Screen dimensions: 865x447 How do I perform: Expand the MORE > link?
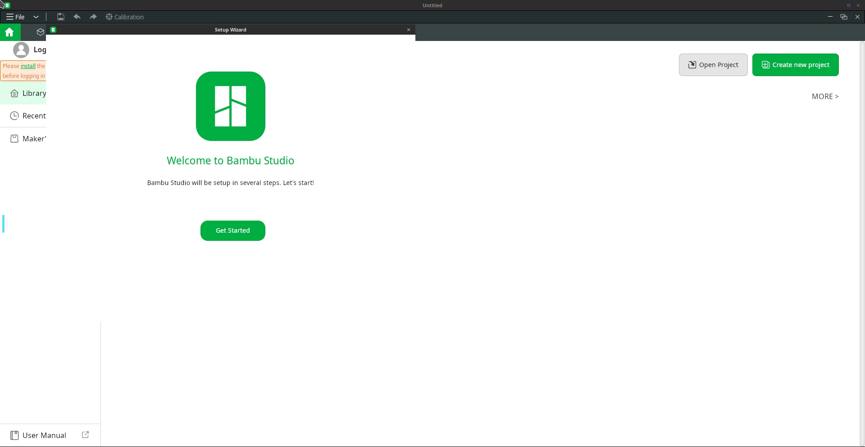click(825, 96)
